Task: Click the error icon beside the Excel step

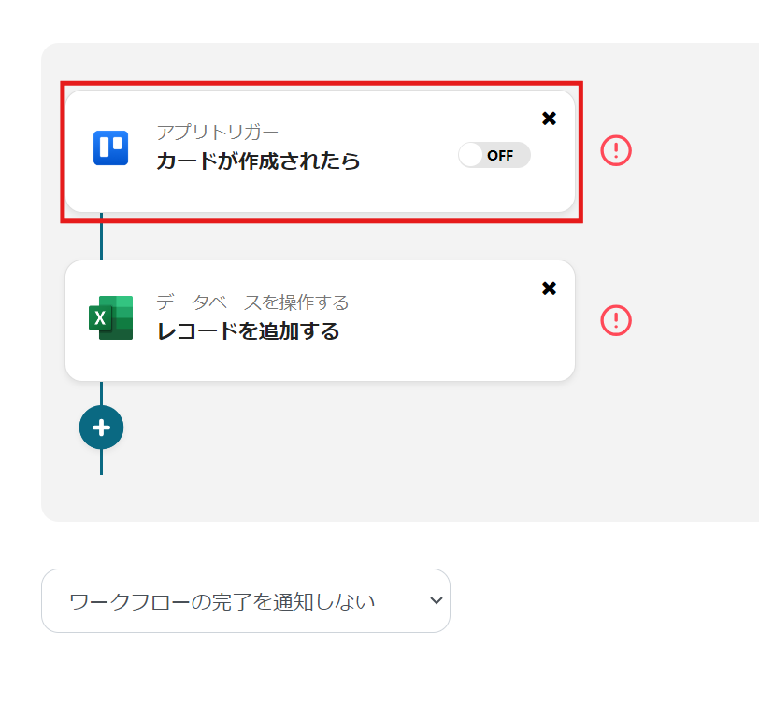Action: [x=616, y=320]
